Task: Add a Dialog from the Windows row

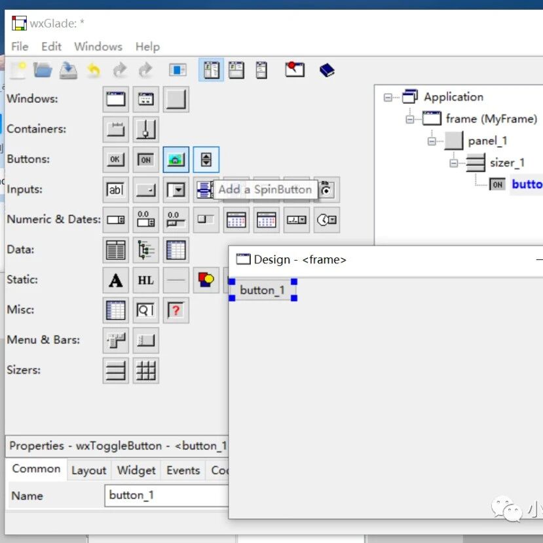Action: [x=146, y=100]
